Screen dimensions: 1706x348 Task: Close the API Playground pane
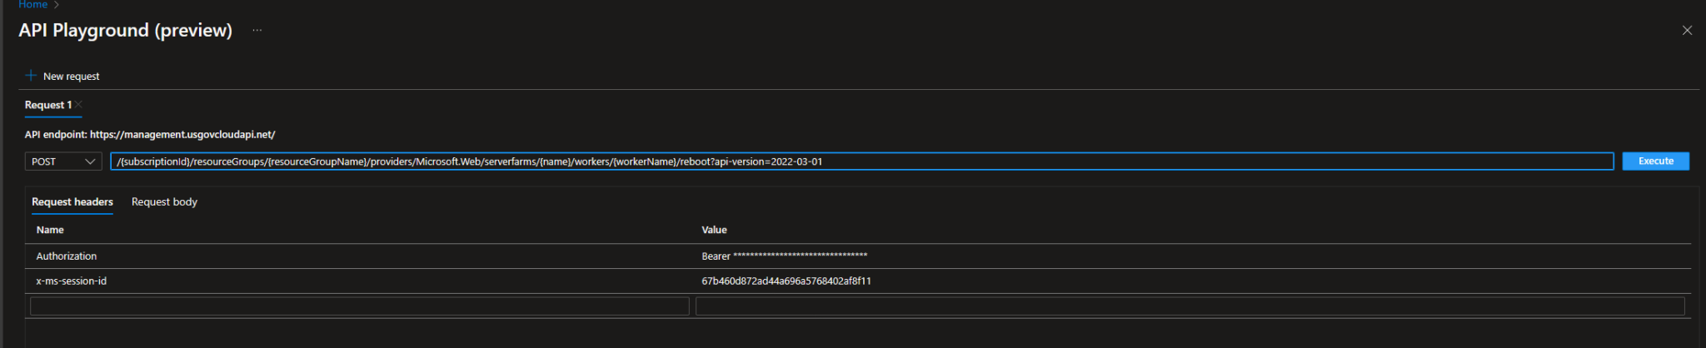pos(1687,31)
